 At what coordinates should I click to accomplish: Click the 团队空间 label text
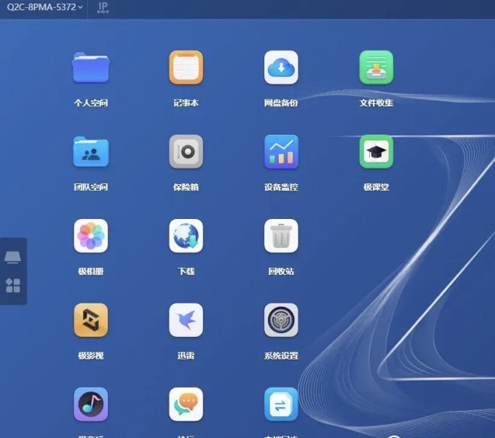point(91,187)
